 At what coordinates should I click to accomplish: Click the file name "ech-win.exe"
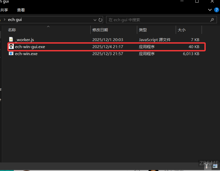pyautogui.click(x=26, y=54)
